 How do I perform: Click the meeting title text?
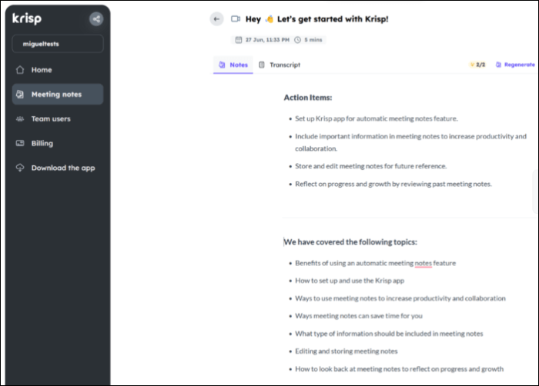pyautogui.click(x=317, y=19)
